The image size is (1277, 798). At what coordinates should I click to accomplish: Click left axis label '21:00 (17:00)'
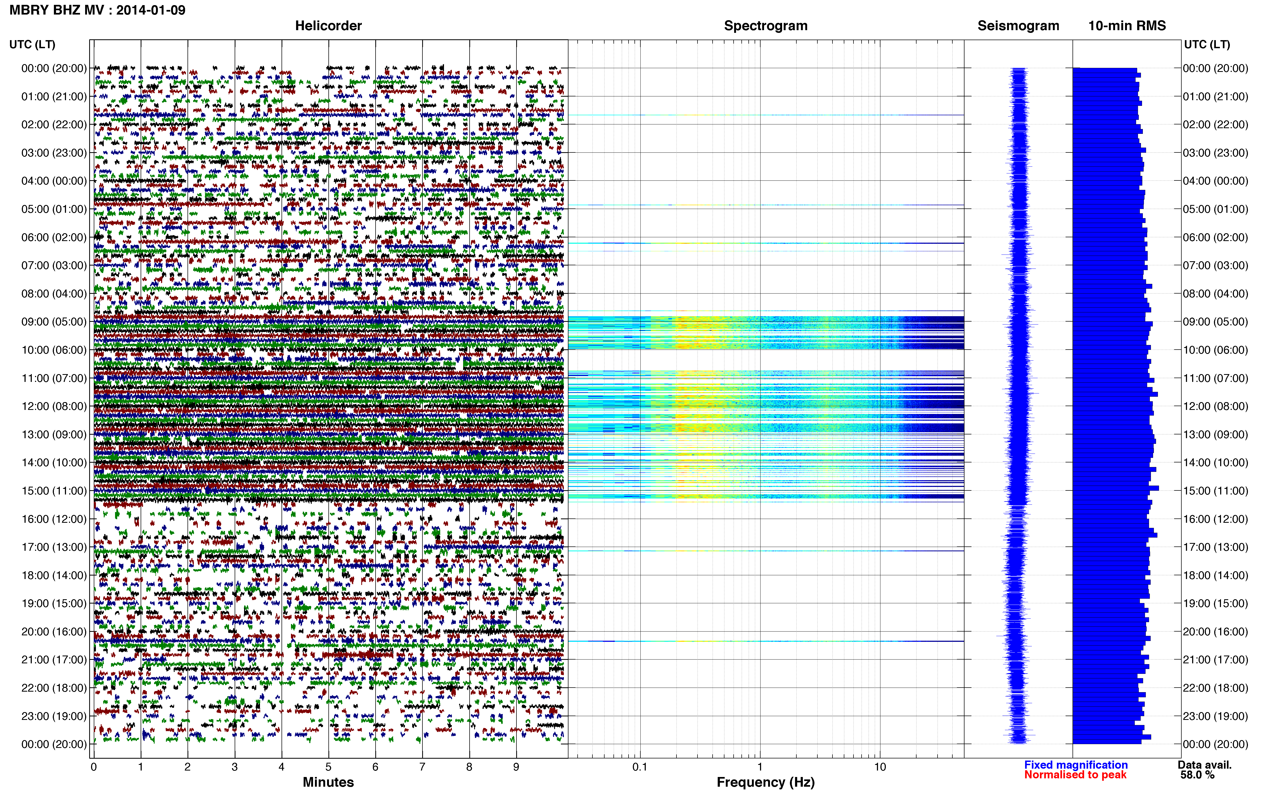(54, 660)
